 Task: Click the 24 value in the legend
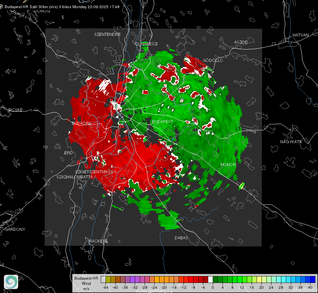(271, 287)
